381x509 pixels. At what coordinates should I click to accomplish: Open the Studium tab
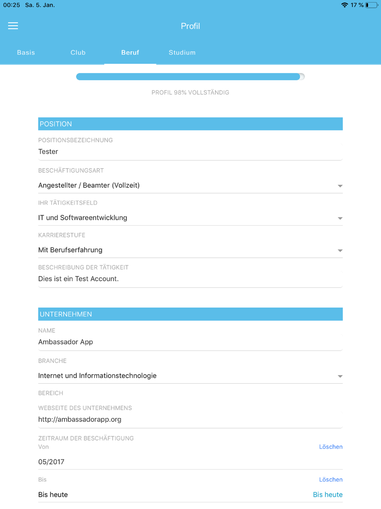coord(182,53)
